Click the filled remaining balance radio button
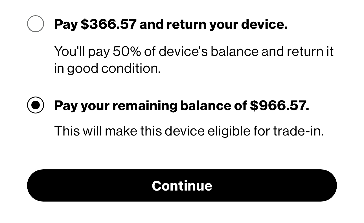The image size is (364, 223). click(36, 105)
